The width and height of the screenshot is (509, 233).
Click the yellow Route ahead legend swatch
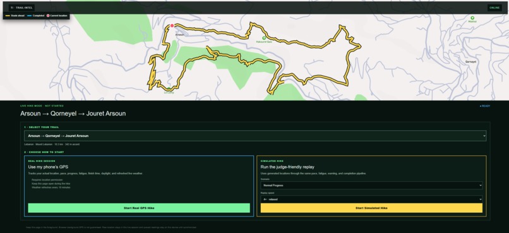(8, 16)
